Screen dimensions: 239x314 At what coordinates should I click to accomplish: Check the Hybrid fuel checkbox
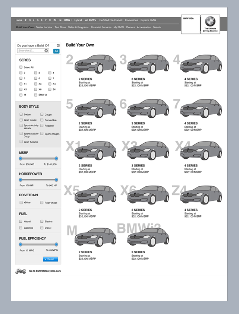tap(21, 221)
